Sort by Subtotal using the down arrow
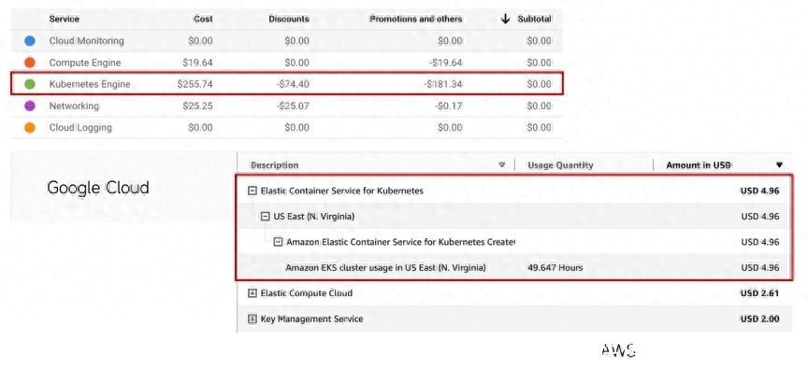The width and height of the screenshot is (808, 369). coord(506,19)
